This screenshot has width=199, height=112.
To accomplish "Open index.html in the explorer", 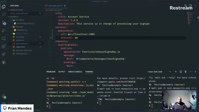I will pyautogui.click(x=20, y=47).
